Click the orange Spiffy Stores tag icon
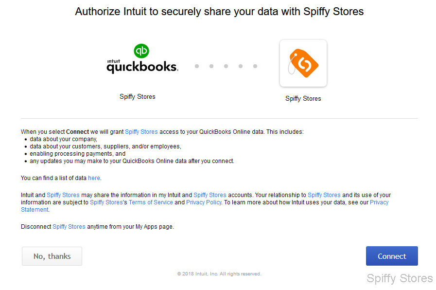The image size is (436, 290). (303, 63)
